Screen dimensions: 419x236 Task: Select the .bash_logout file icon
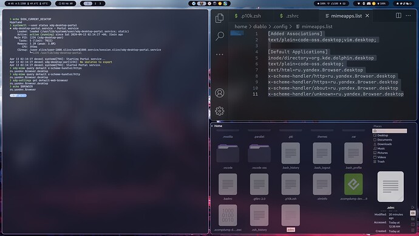coord(322,153)
